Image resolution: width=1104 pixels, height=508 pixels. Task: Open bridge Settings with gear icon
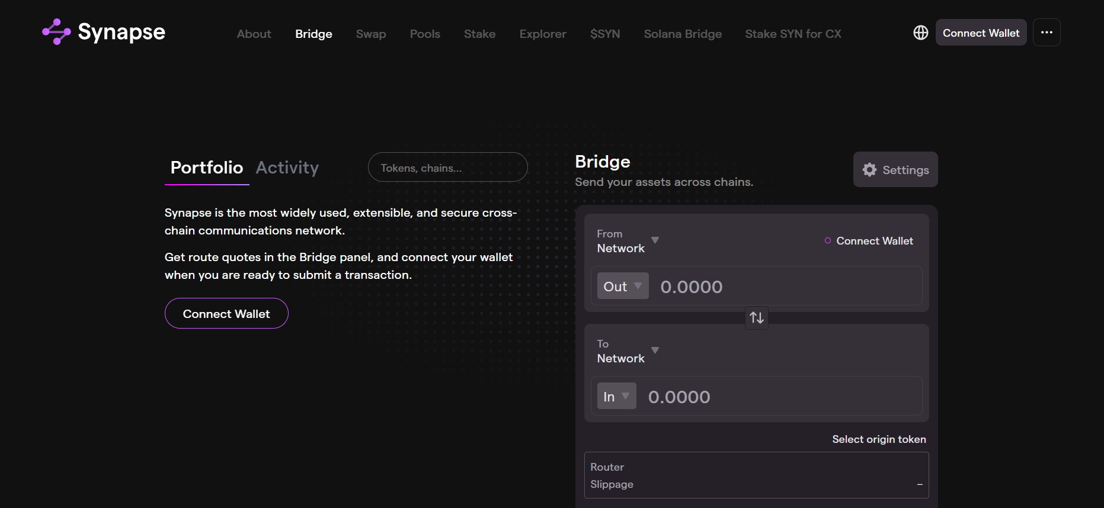(x=895, y=170)
